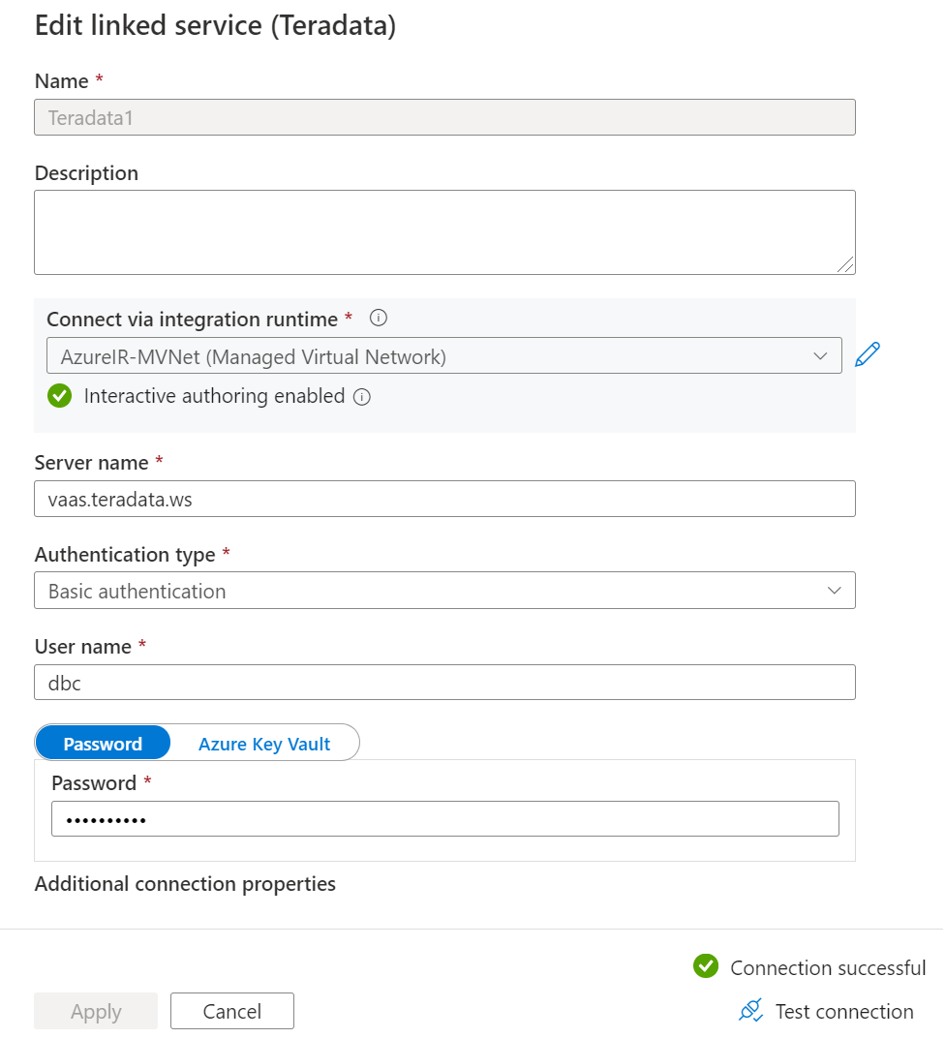The width and height of the screenshot is (945, 1038).
Task: Click the Cancel button
Action: pos(232,1011)
